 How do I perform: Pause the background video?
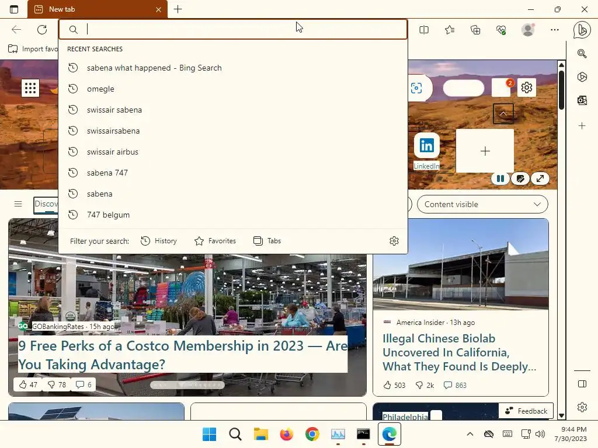point(500,178)
